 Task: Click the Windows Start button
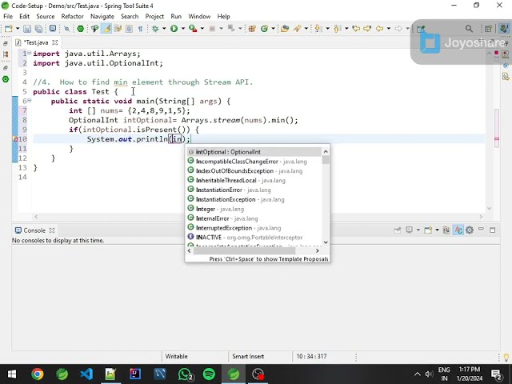pyautogui.click(x=12, y=374)
